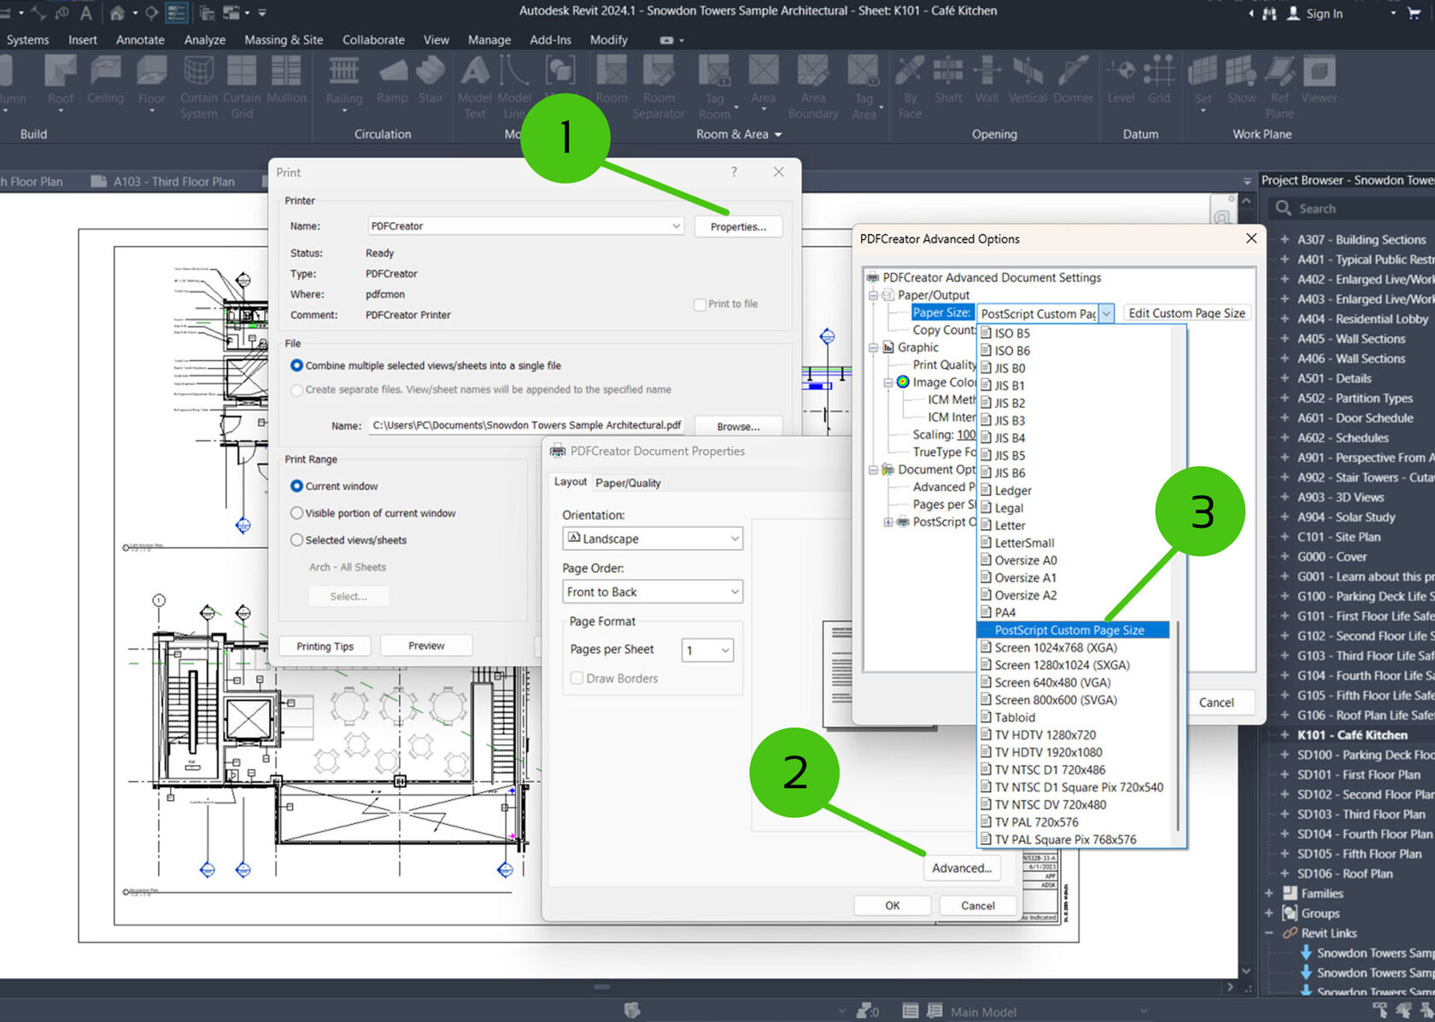Viewport: 1435px width, 1022px height.
Task: Select the Roof tool in Build panel
Action: pos(60,83)
